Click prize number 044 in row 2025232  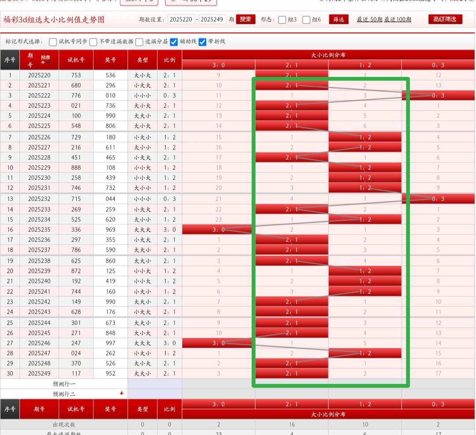click(111, 199)
